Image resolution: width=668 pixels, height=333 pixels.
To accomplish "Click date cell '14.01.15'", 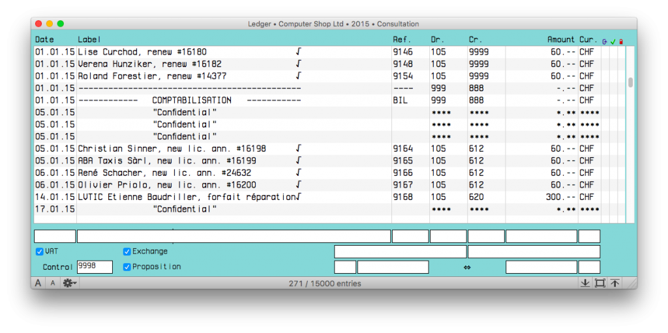I will (55, 197).
